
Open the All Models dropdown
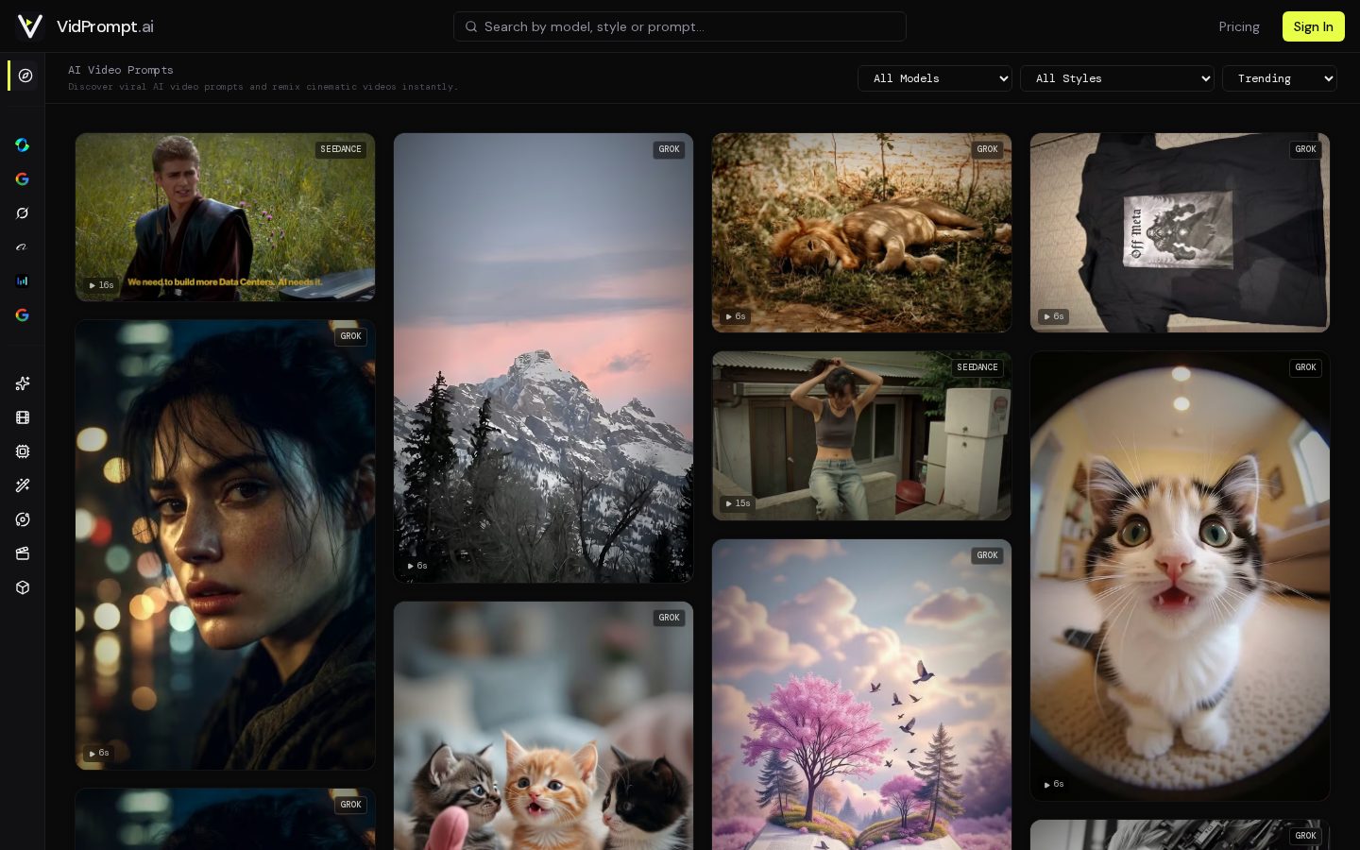click(934, 78)
